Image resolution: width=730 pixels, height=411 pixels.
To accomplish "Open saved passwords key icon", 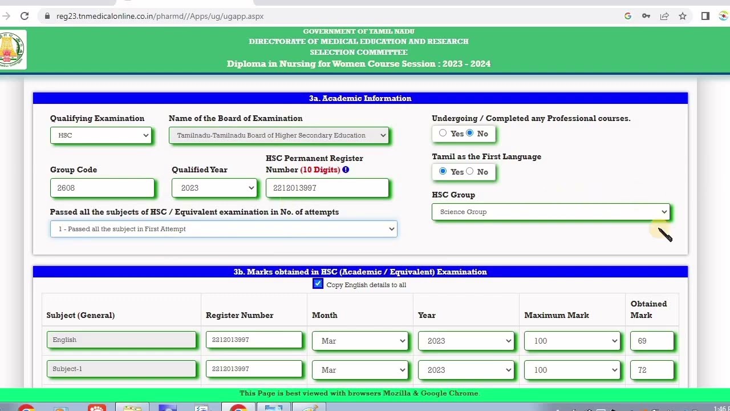I will 646,16.
